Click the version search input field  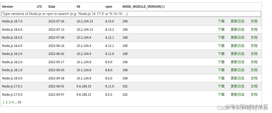[x=131, y=14]
